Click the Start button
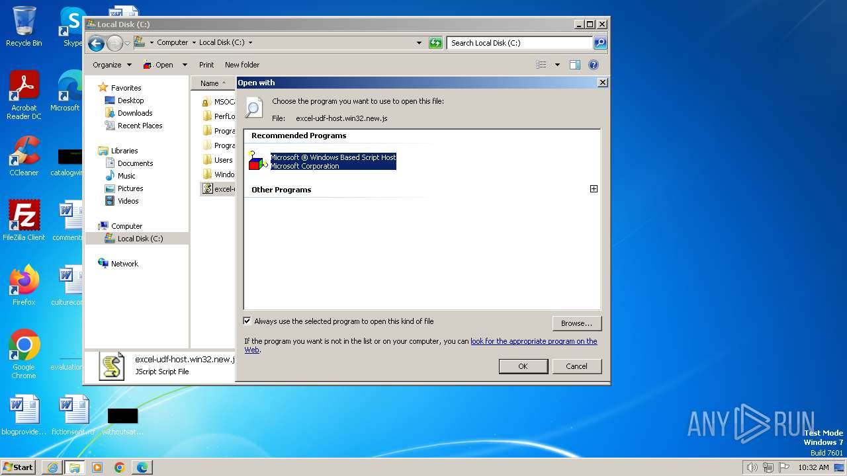The image size is (847, 476). (19, 467)
